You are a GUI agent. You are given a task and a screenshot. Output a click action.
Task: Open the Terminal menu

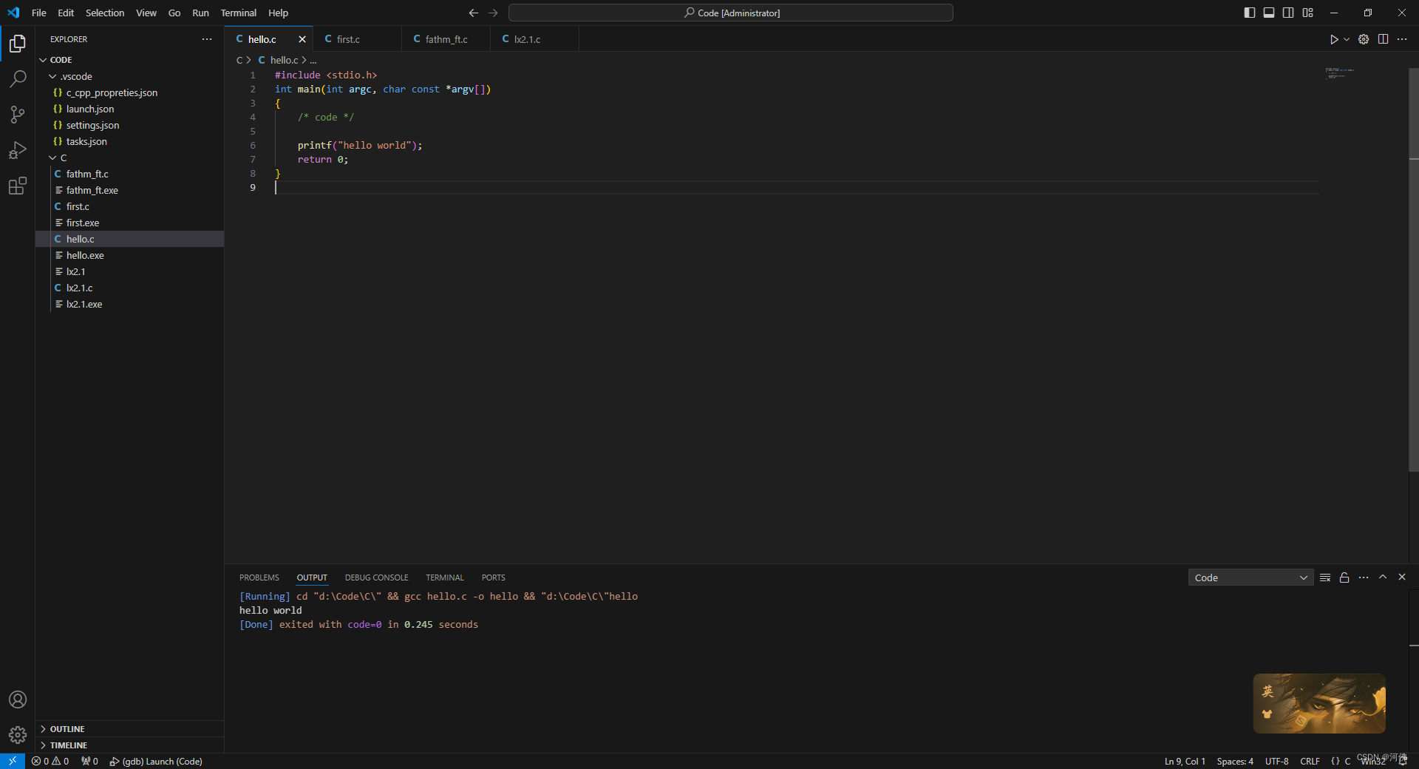[239, 13]
